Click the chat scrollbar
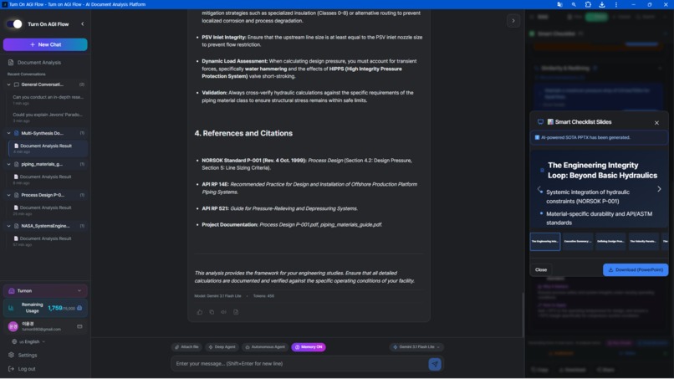674x379 pixels. 523,315
